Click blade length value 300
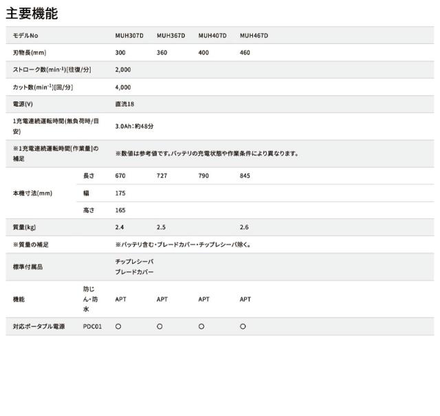The width and height of the screenshot is (440, 416). point(120,52)
